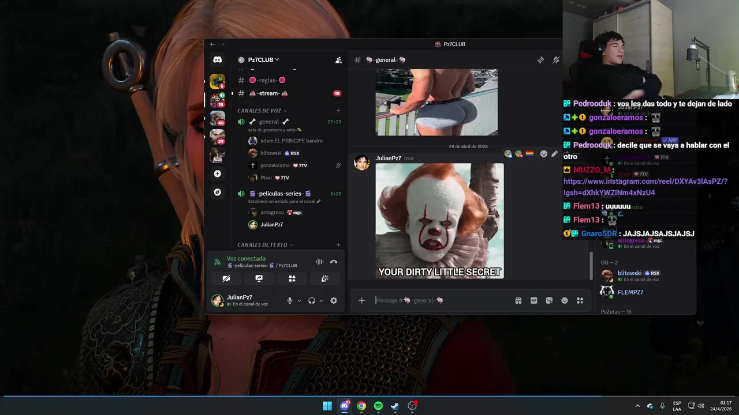
Task: Turn on camera in voice panel
Action: (x=226, y=278)
